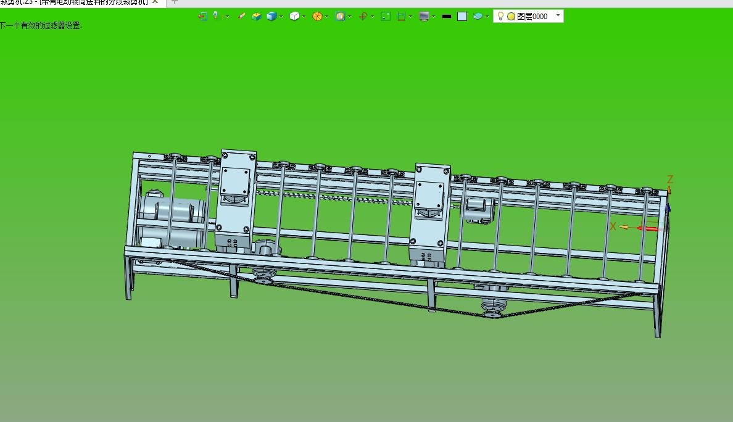Toggle the light bulb in layer box
This screenshot has height=422, width=733.
[x=500, y=17]
